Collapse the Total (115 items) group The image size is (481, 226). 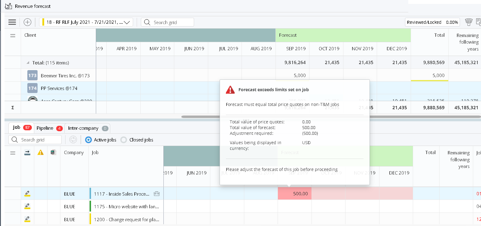[28, 63]
